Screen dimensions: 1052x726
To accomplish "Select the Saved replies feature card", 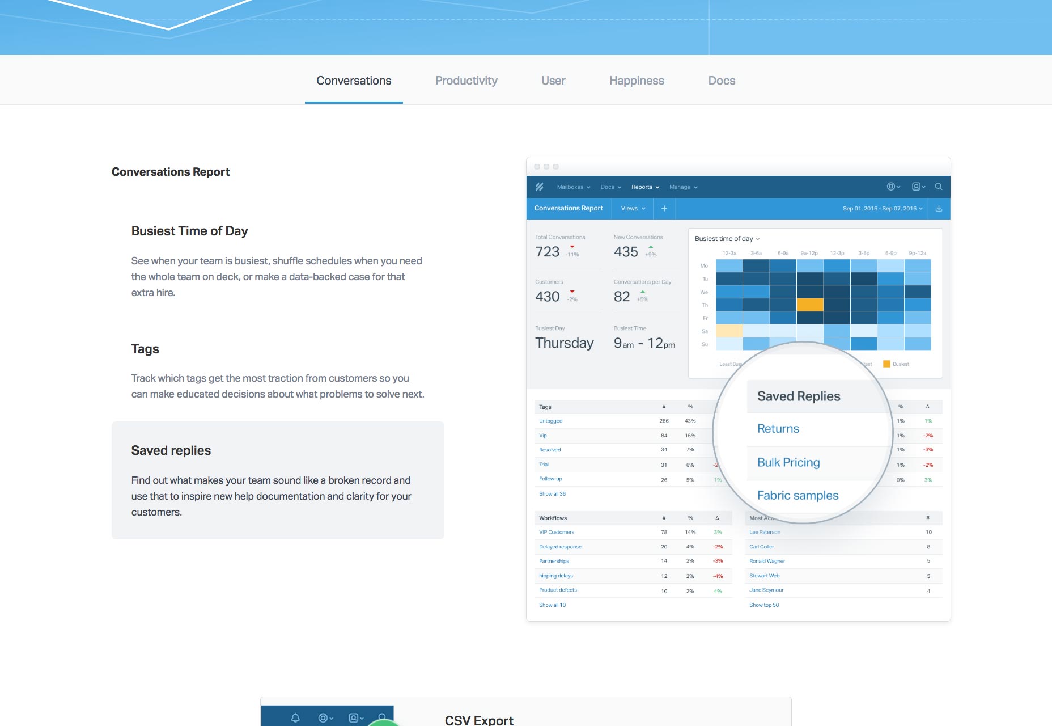I will (x=278, y=480).
